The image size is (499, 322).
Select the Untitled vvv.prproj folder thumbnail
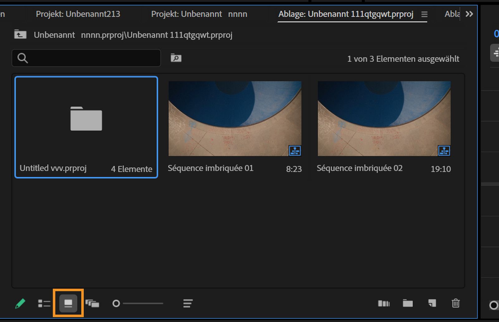click(86, 119)
